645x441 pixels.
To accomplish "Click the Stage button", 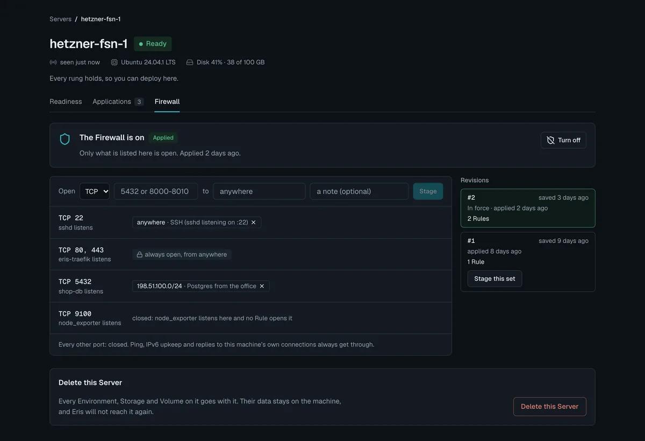I will click(x=428, y=191).
